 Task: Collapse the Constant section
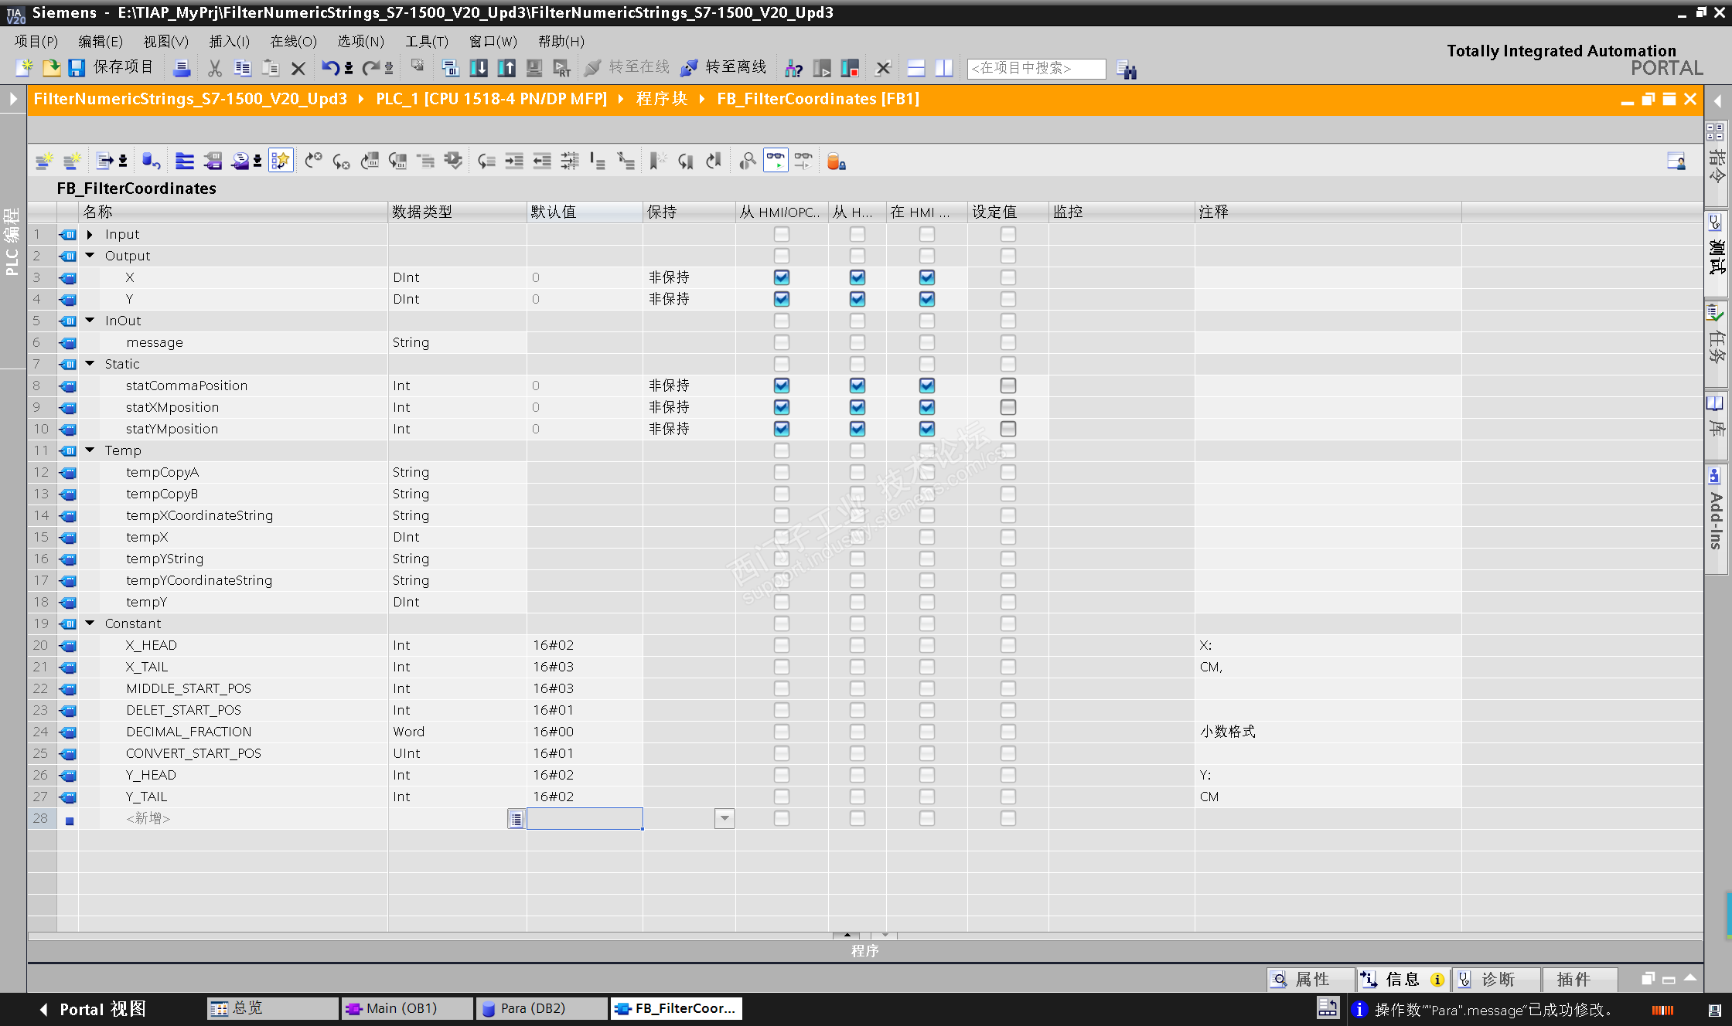pos(90,623)
